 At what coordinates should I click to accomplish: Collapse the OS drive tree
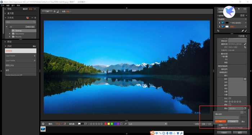6,27
